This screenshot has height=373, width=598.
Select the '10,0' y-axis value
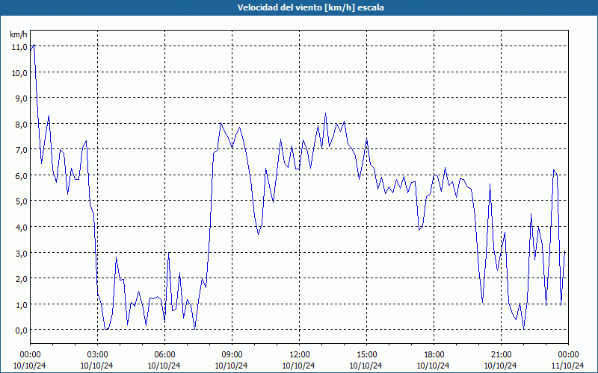[19, 73]
